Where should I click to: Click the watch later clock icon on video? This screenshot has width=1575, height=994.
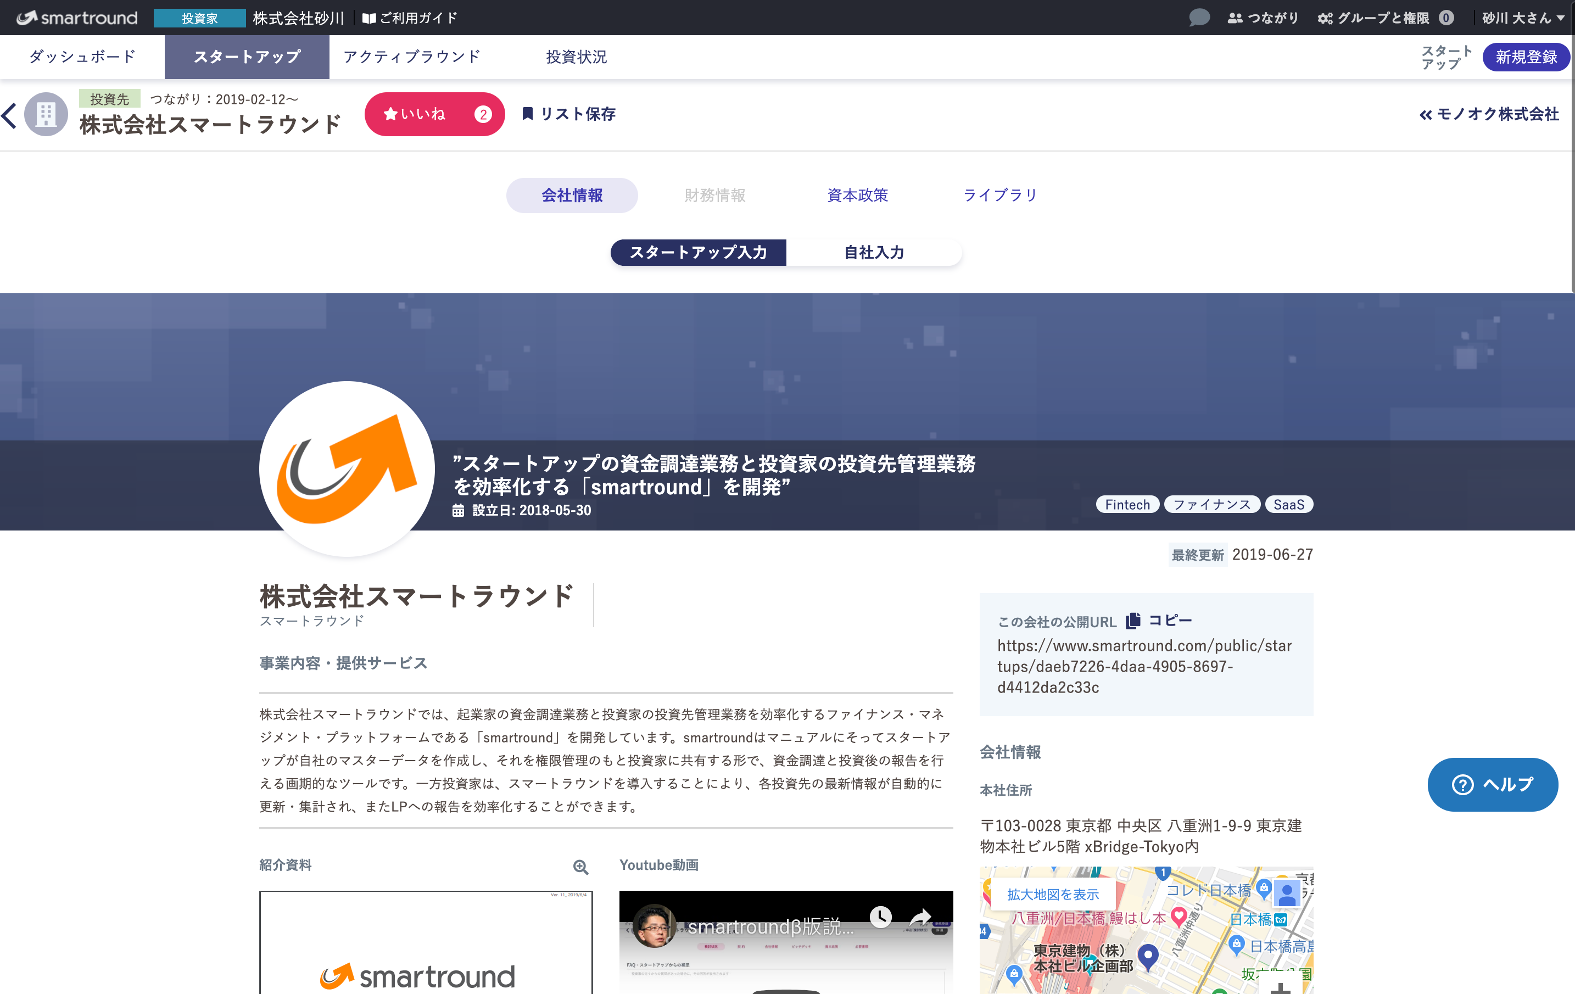click(880, 915)
